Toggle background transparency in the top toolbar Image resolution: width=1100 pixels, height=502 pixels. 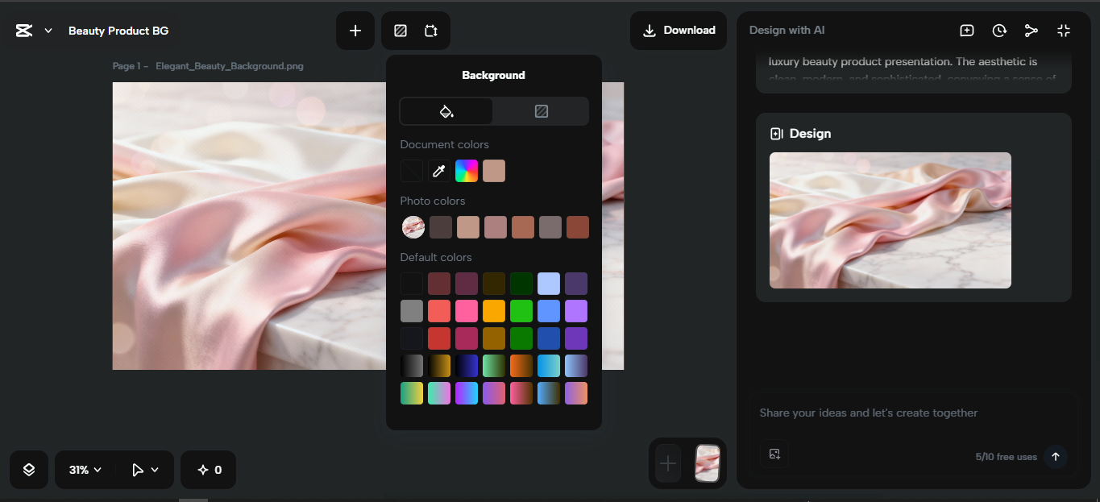[400, 30]
